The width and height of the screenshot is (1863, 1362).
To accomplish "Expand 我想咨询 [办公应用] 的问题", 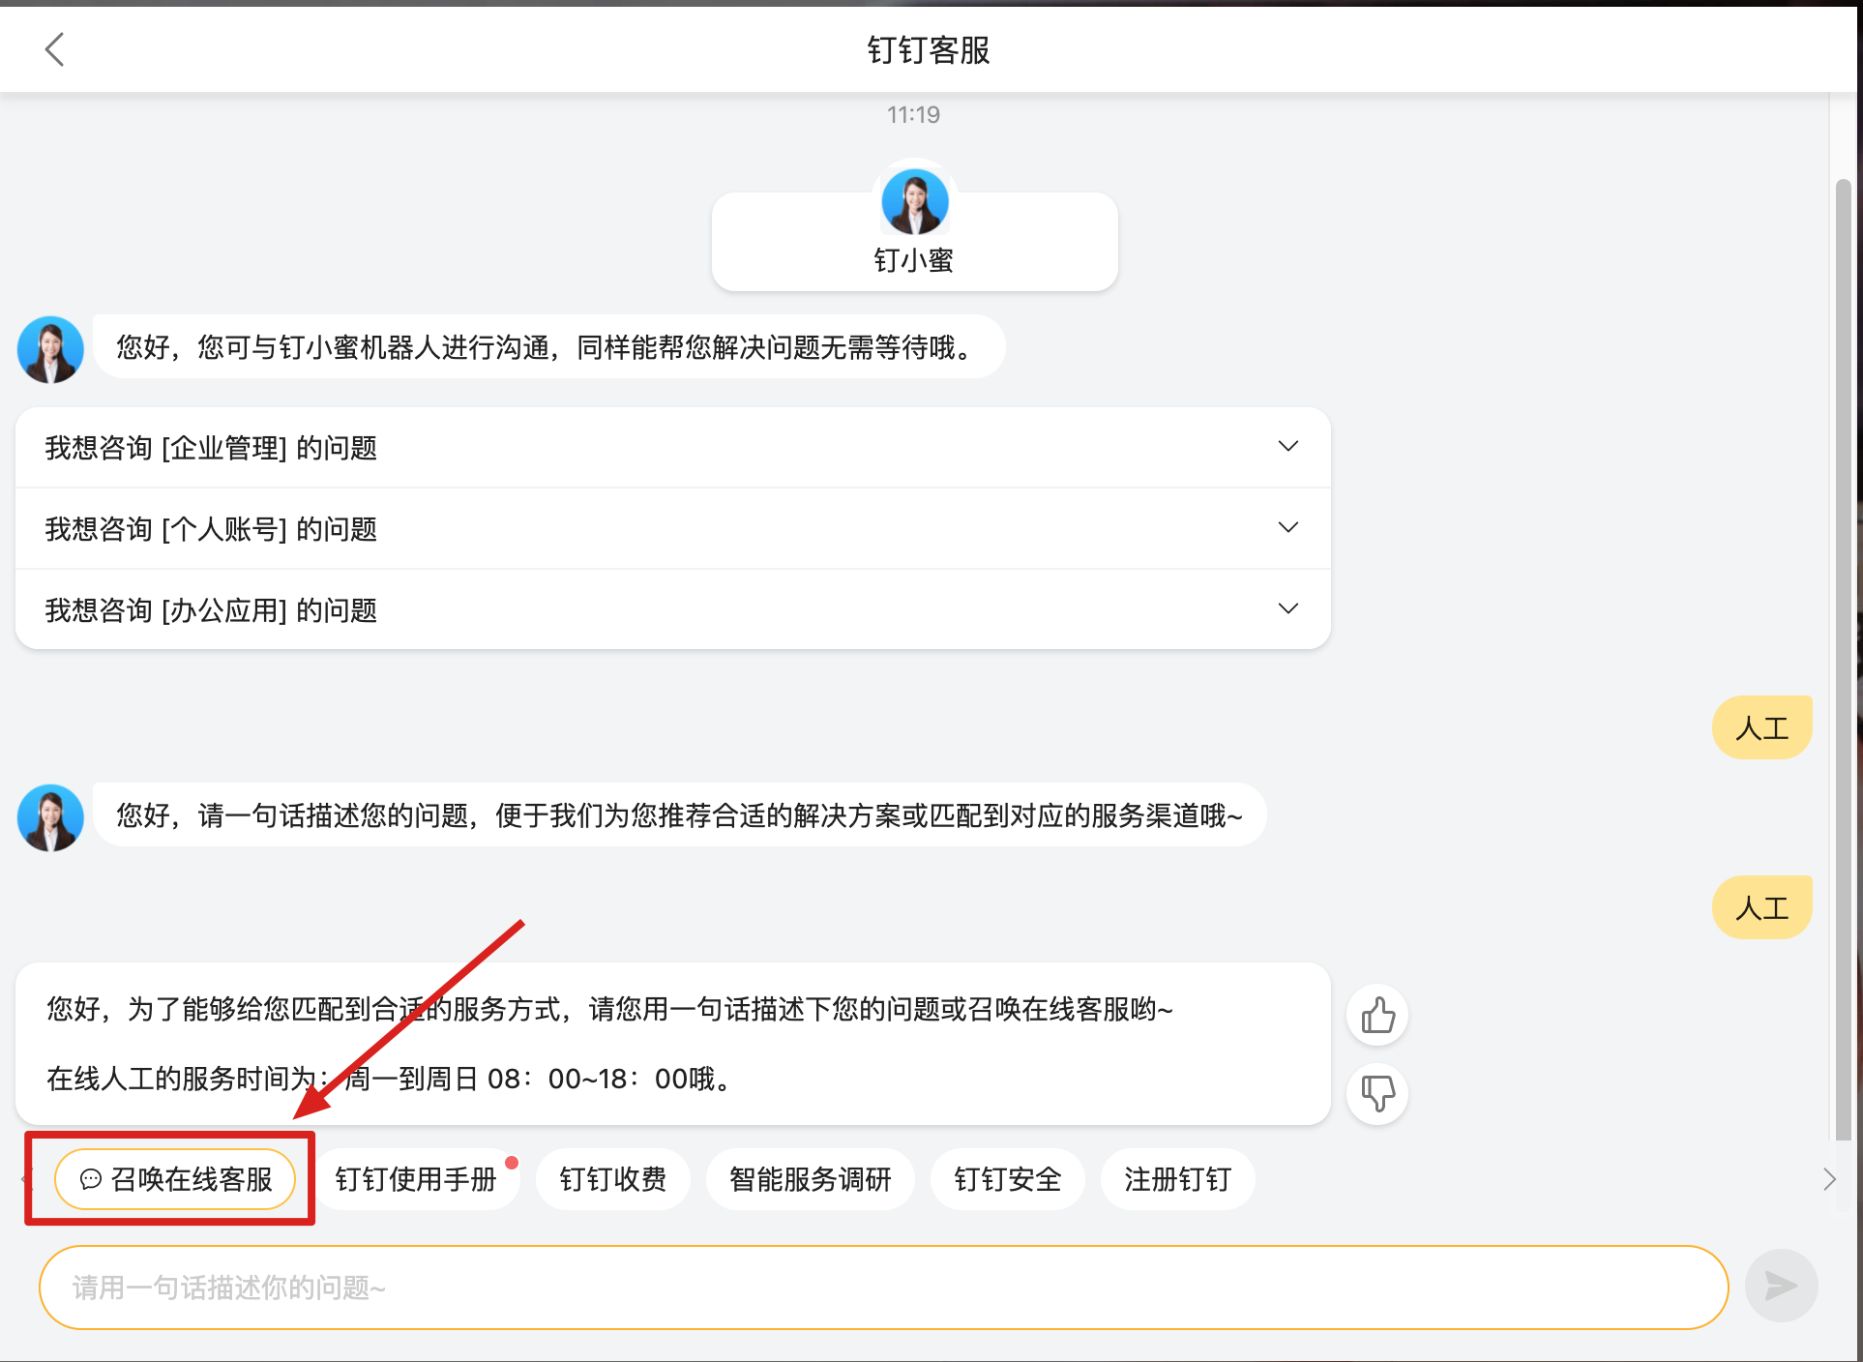I will click(x=673, y=610).
